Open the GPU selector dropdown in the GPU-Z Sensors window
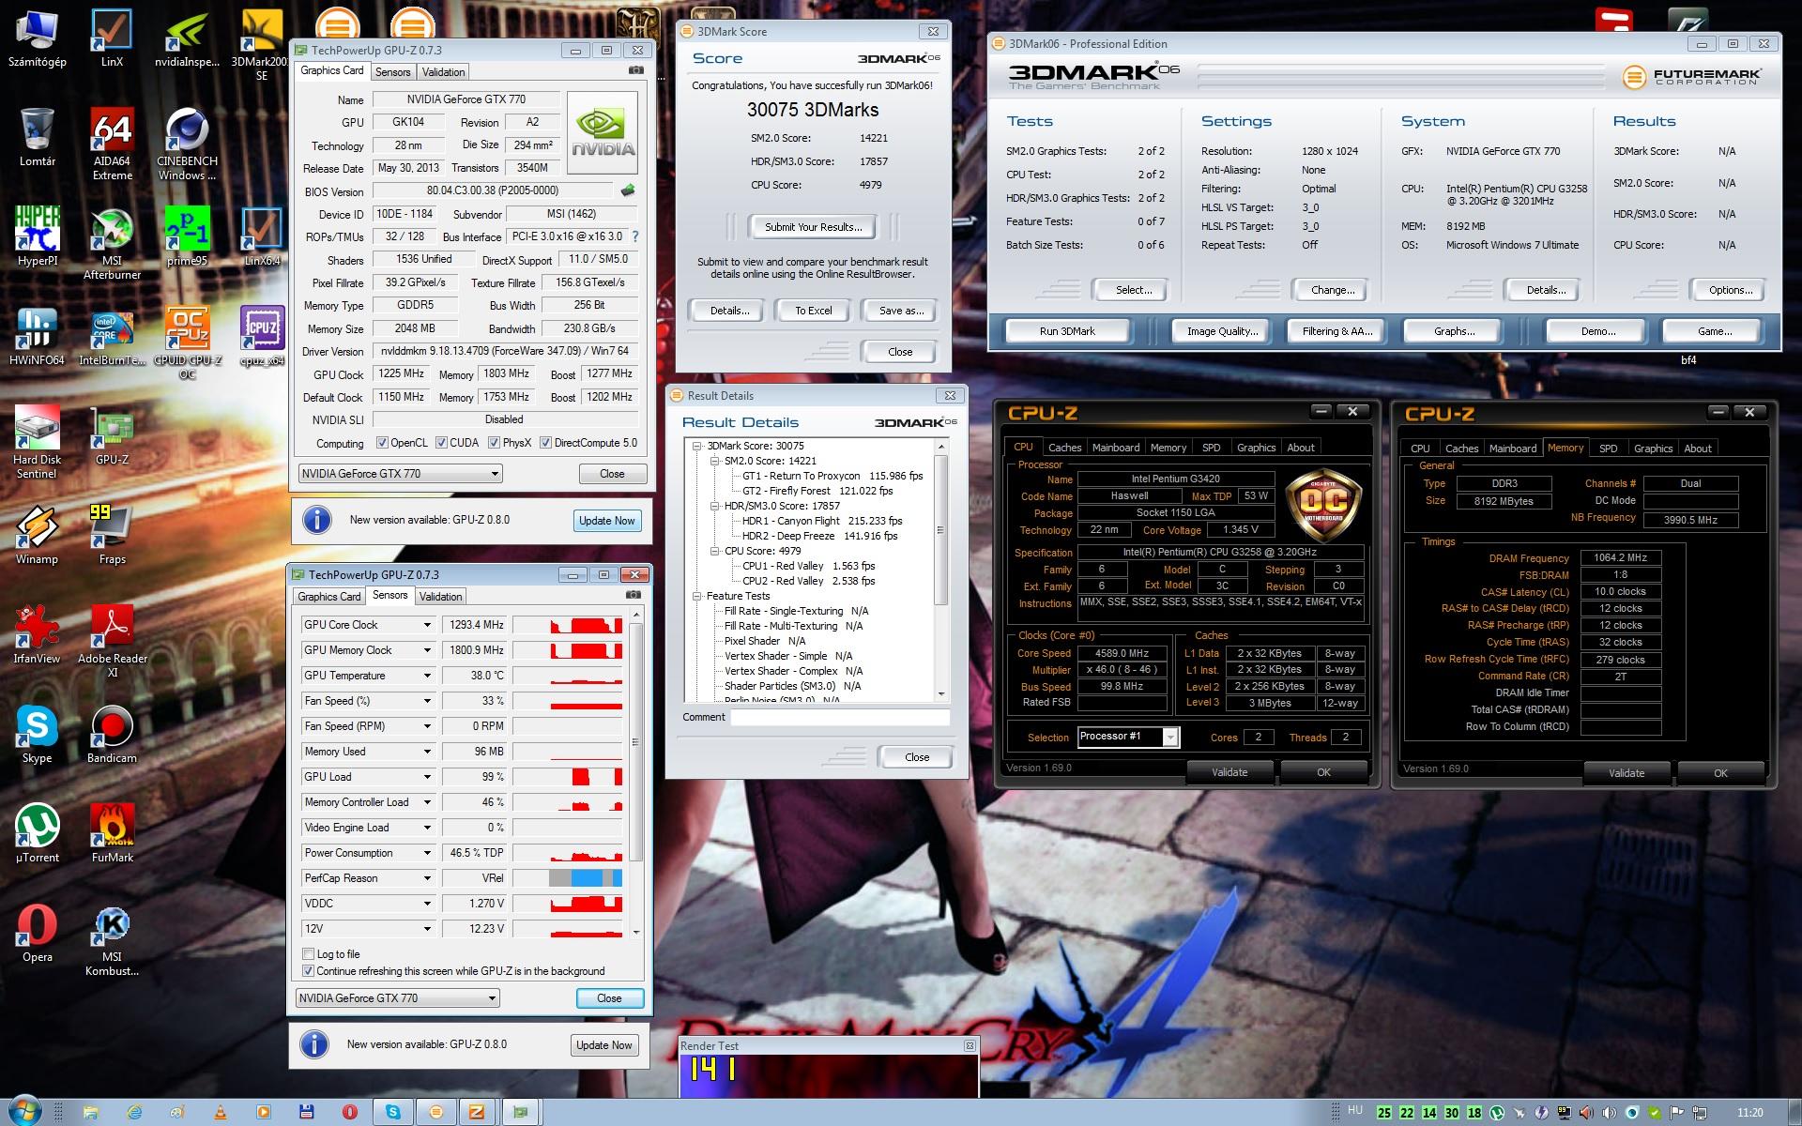Image resolution: width=1802 pixels, height=1126 pixels. point(398,998)
